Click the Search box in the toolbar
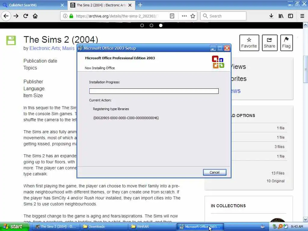Screen dimensions: 308x231 coord(223,16)
